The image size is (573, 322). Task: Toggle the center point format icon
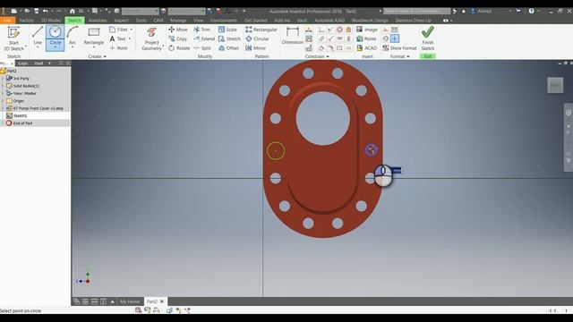click(395, 38)
